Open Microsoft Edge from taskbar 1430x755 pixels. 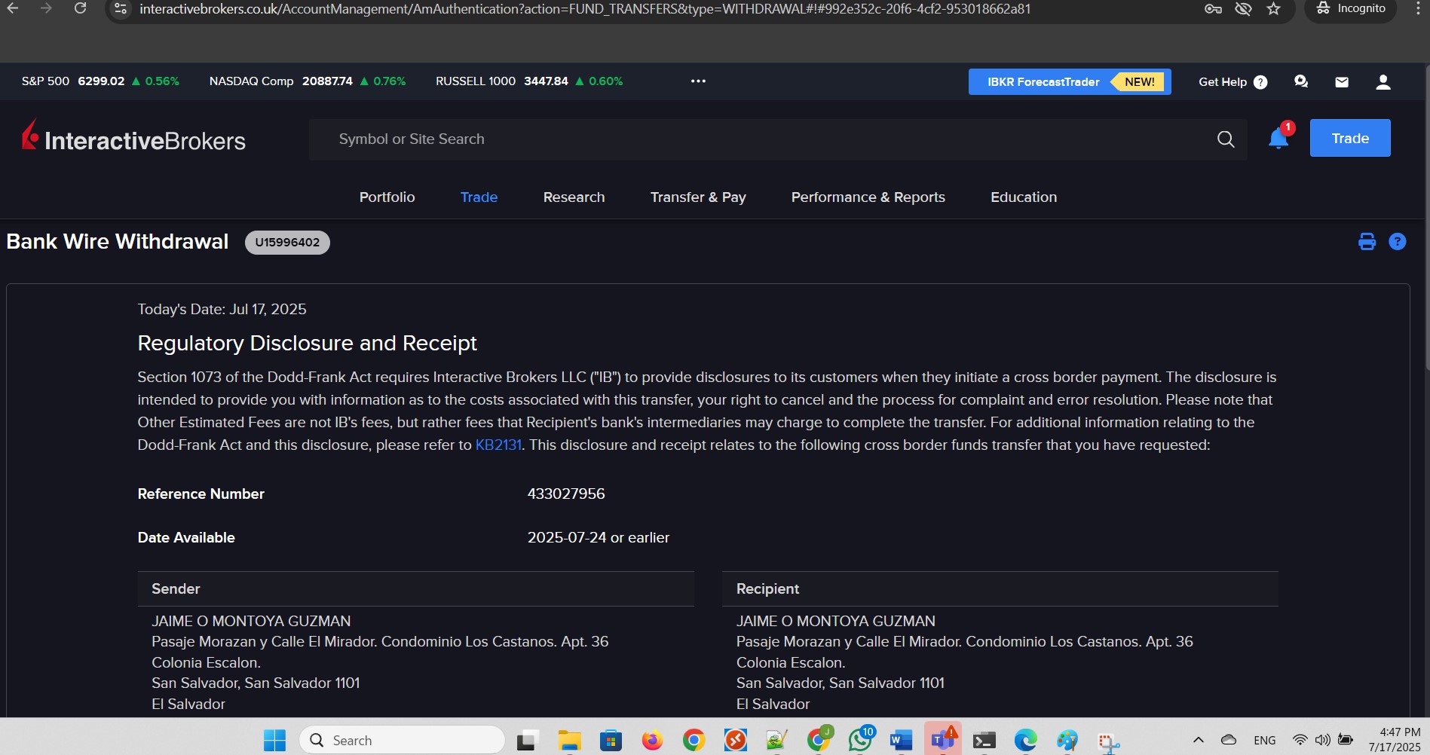pos(1025,741)
